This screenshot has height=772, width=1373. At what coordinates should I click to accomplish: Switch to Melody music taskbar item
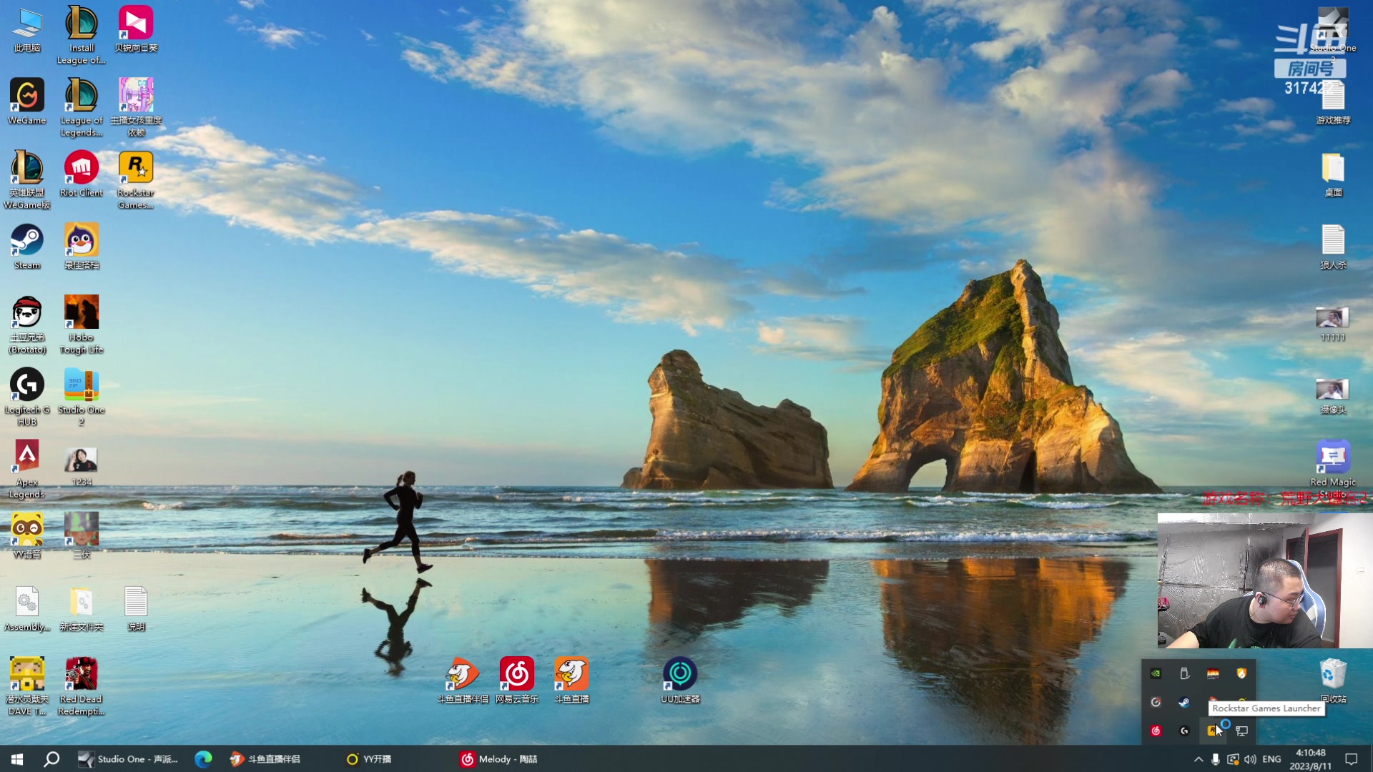[499, 759]
